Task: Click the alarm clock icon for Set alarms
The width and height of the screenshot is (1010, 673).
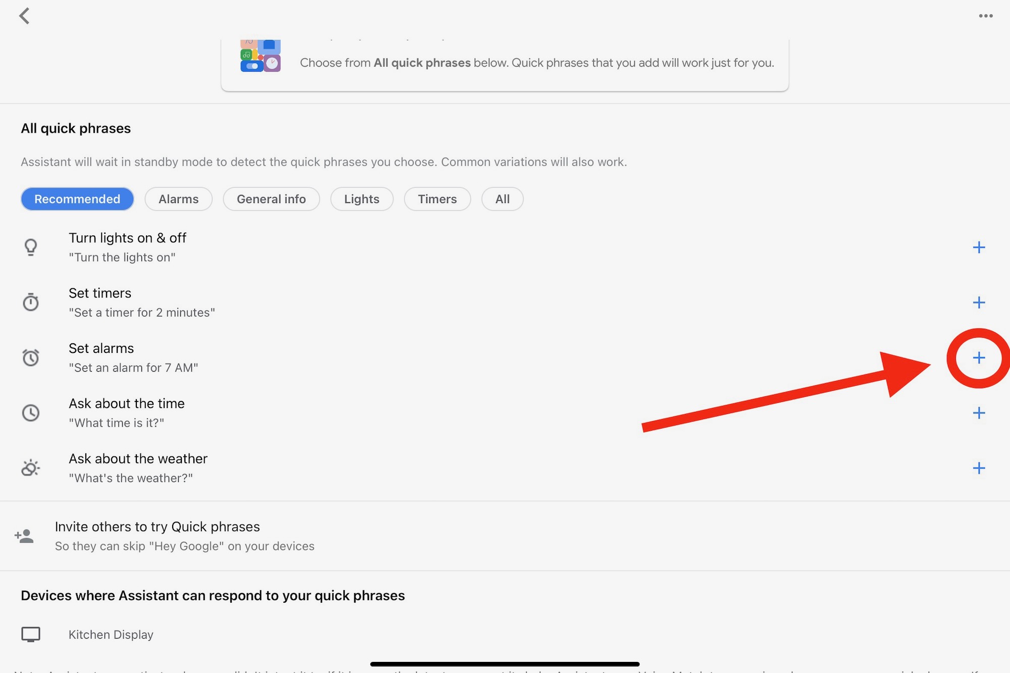Action: [31, 357]
